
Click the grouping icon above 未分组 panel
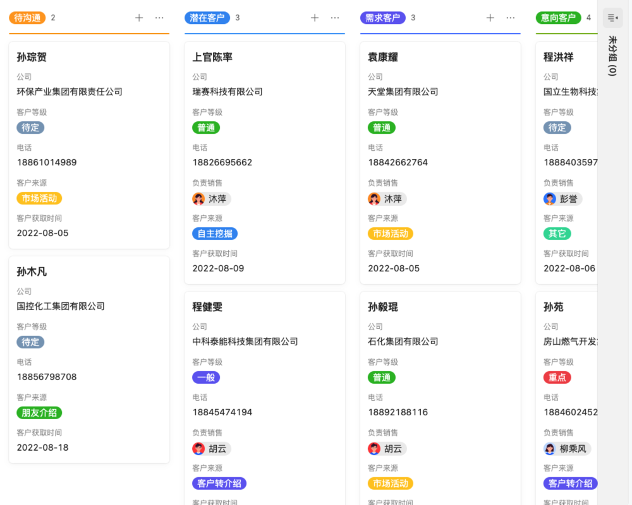(611, 17)
